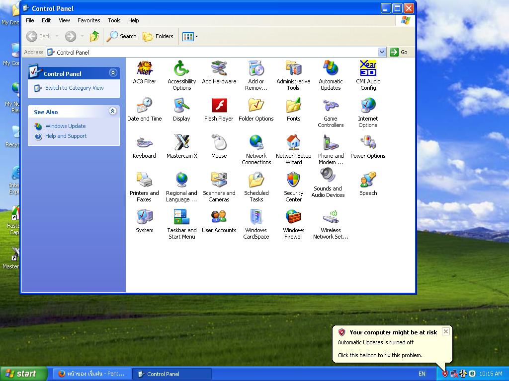The height and width of the screenshot is (381, 509).
Task: Click the Windows Update link
Action: click(66, 126)
